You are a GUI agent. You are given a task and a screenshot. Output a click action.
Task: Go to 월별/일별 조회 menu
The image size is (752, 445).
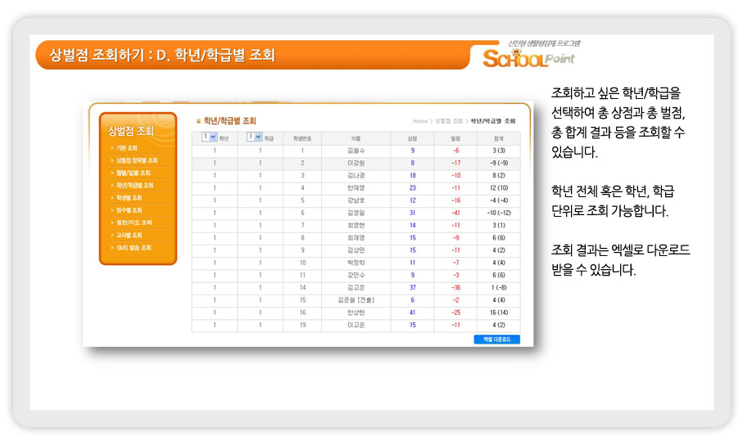133,173
